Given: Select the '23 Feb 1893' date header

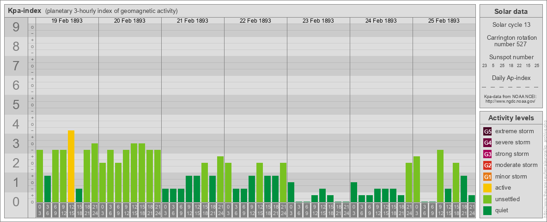Looking at the screenshot, I should tap(318, 21).
